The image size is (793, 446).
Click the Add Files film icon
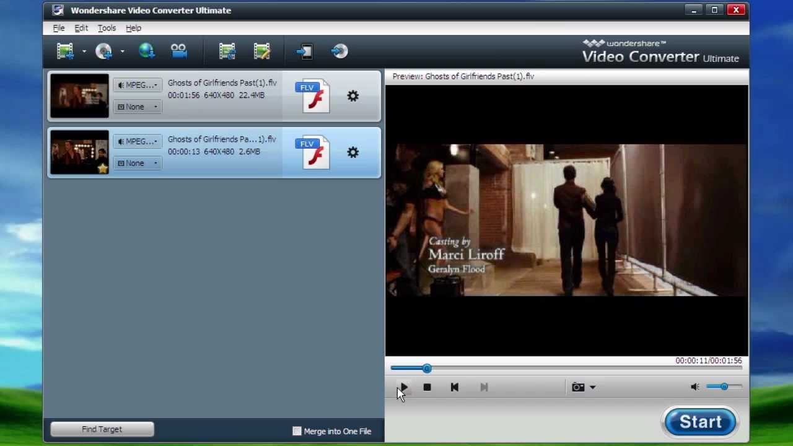[x=65, y=51]
